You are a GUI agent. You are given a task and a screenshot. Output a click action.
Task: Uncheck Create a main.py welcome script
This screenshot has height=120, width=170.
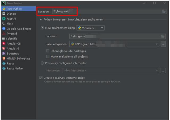pyautogui.click(x=41, y=78)
